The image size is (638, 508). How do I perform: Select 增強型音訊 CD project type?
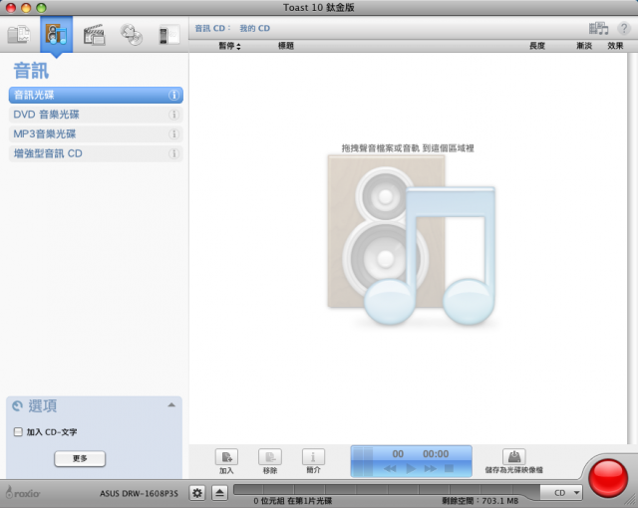click(x=96, y=153)
